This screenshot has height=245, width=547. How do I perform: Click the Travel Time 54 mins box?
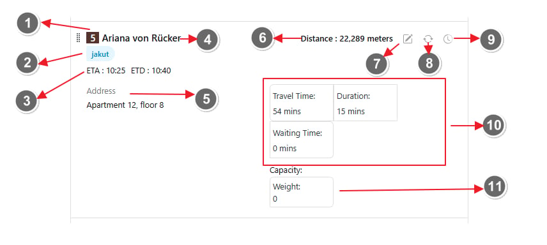[302, 103]
